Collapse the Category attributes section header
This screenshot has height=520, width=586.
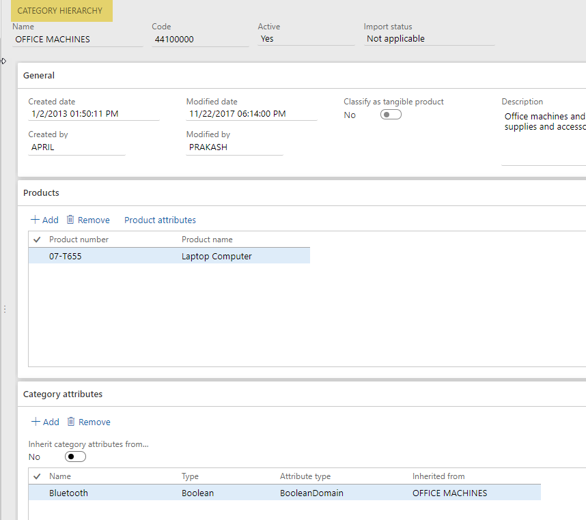coord(63,394)
